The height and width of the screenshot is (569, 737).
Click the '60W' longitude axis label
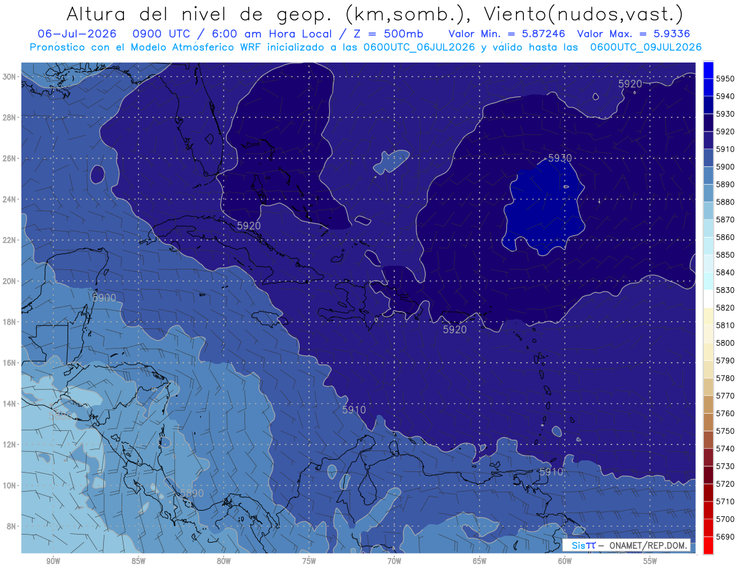pyautogui.click(x=565, y=561)
